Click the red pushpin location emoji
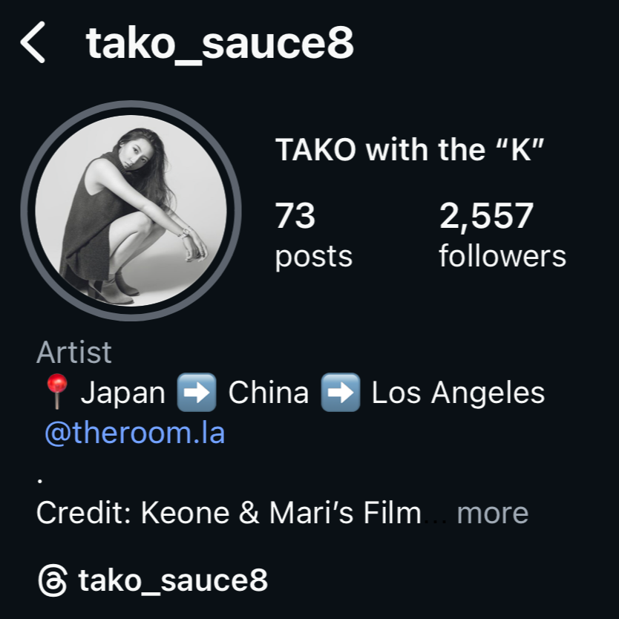 point(57,391)
